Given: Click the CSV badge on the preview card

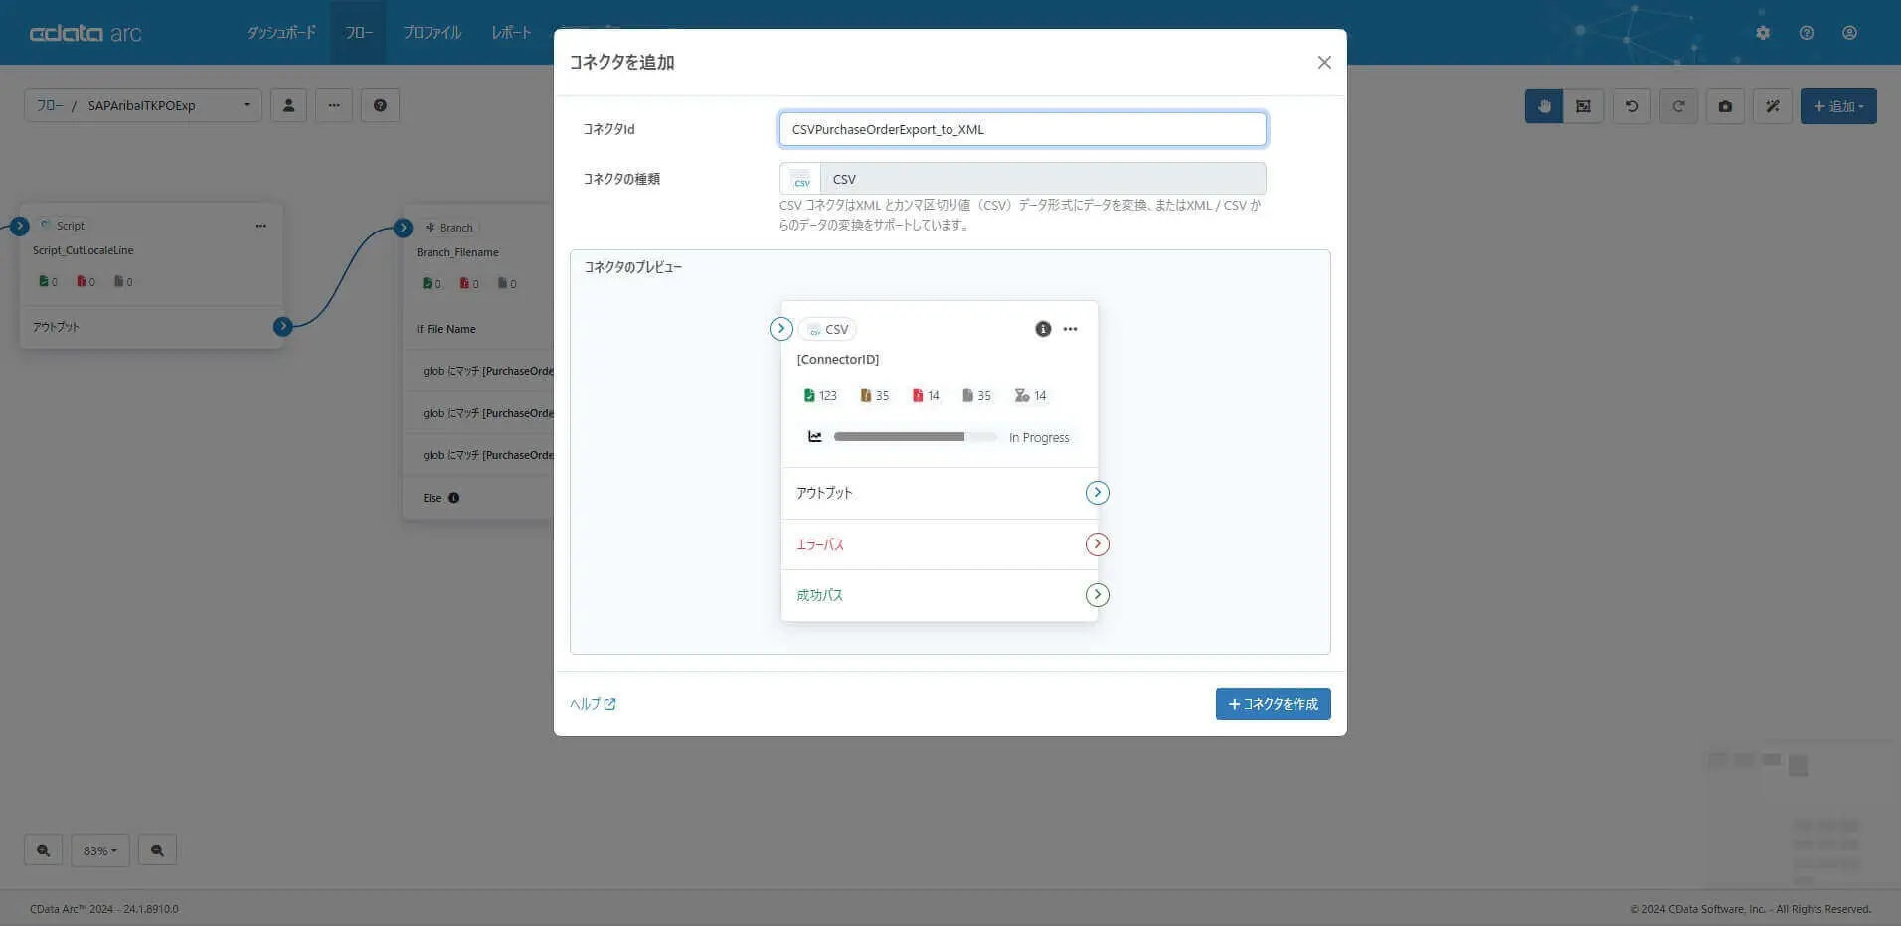Looking at the screenshot, I should (x=827, y=329).
